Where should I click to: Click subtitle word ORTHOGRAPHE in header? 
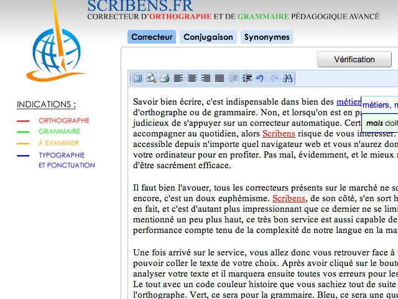(x=180, y=17)
